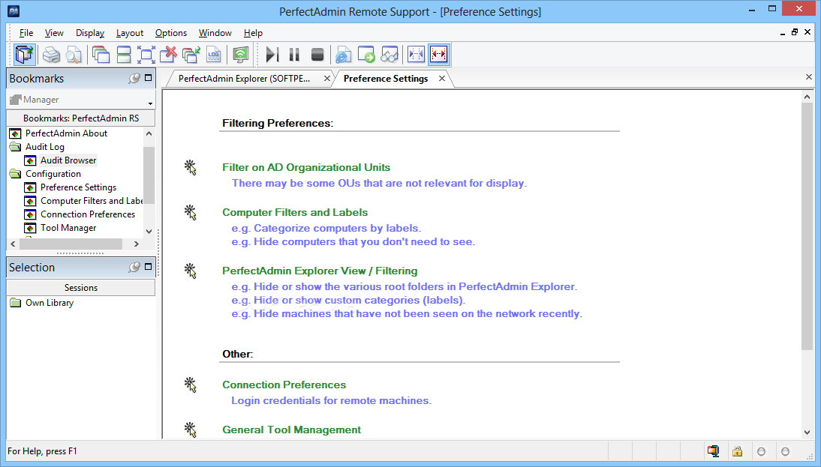Image resolution: width=821 pixels, height=467 pixels.
Task: Click the blue inward arrows fit icon
Action: tap(416, 55)
